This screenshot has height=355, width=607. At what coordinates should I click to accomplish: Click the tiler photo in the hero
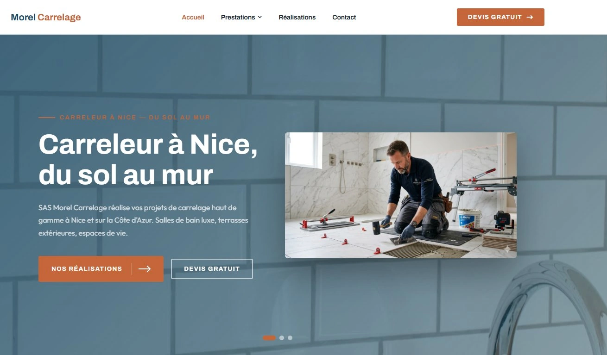point(401,195)
